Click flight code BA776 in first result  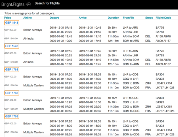[x=160, y=28]
